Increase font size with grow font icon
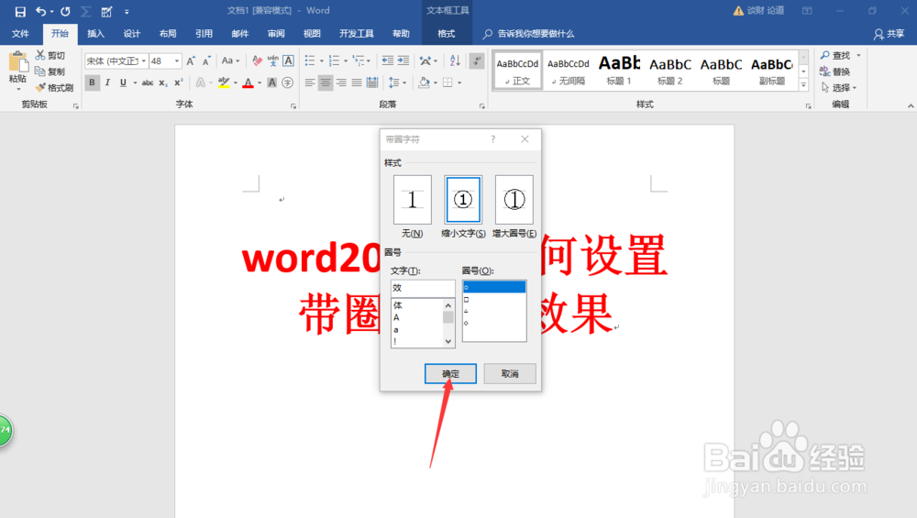This screenshot has height=518, width=917. 191,61
